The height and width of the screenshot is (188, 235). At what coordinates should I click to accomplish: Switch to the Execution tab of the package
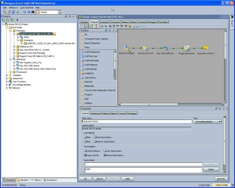(104, 22)
